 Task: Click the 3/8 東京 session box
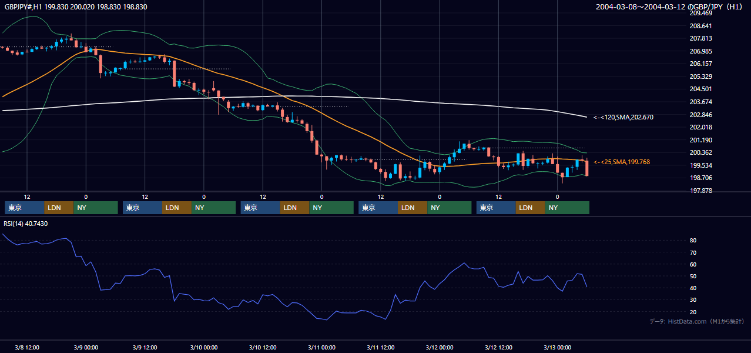(x=25, y=208)
